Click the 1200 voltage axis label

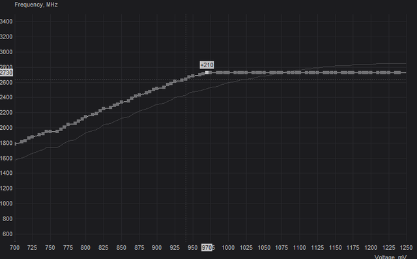click(x=371, y=247)
